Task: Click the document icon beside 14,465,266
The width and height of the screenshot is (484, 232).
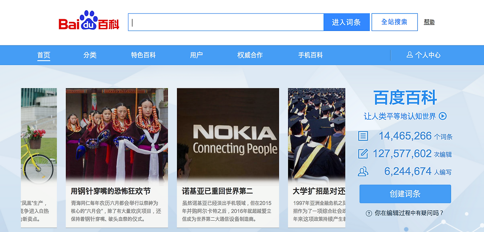Action: pos(363,136)
